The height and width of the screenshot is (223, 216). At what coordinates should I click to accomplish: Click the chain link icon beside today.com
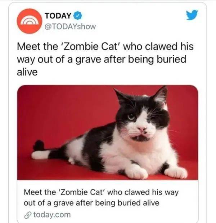pyautogui.click(x=28, y=215)
